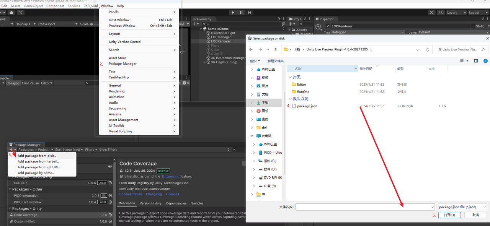Toggle the LCCRenderer active checkbox
This screenshot has height=226, width=490.
coord(327,26)
